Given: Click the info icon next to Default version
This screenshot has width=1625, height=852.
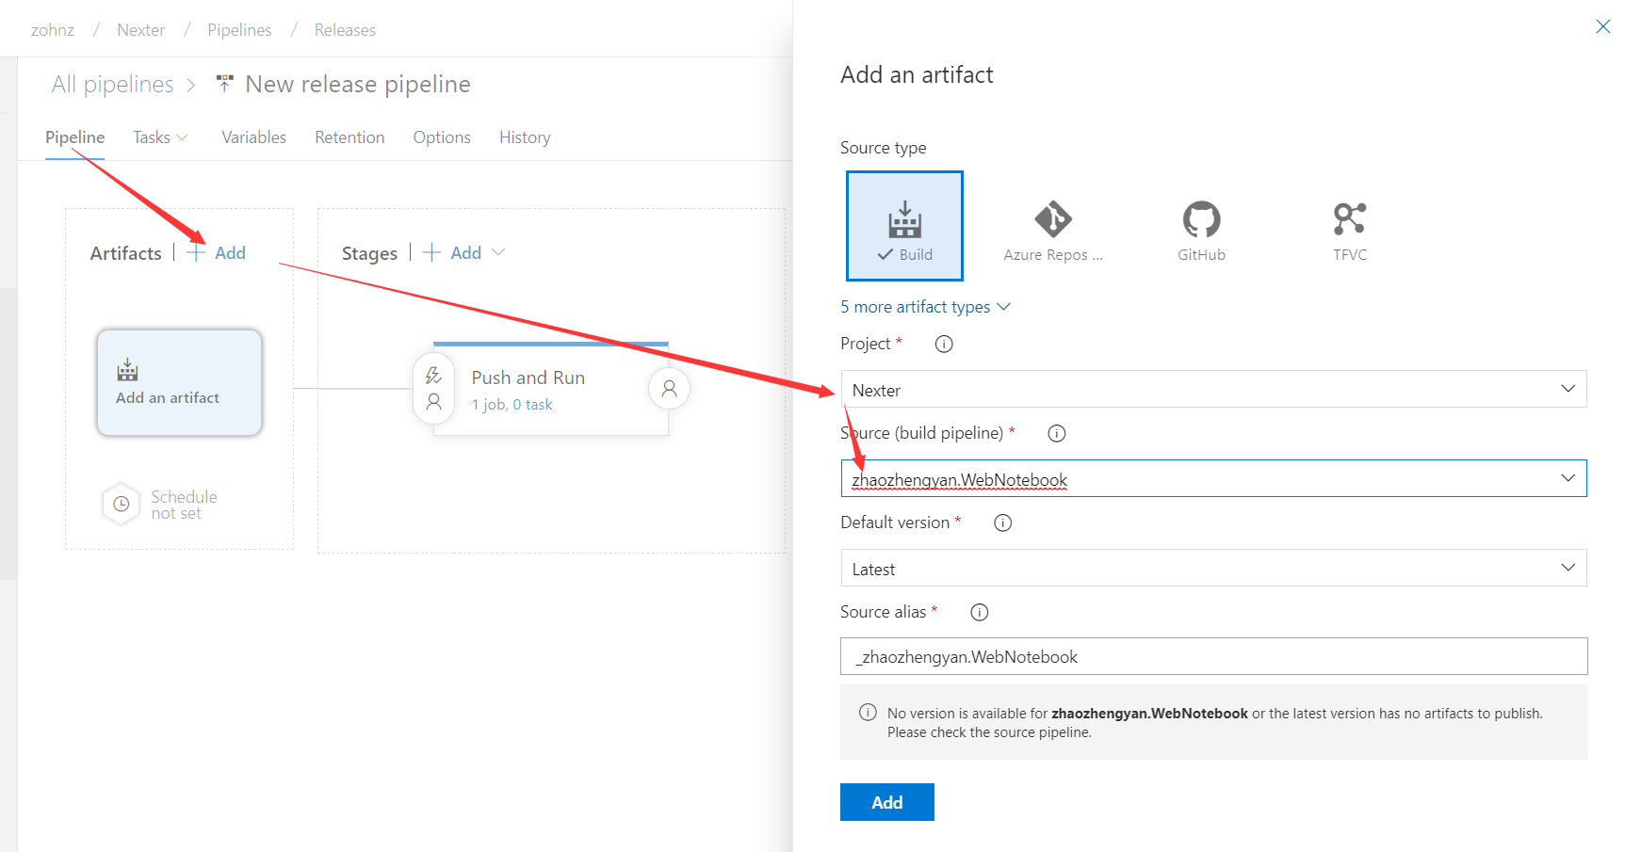Looking at the screenshot, I should 1002,522.
